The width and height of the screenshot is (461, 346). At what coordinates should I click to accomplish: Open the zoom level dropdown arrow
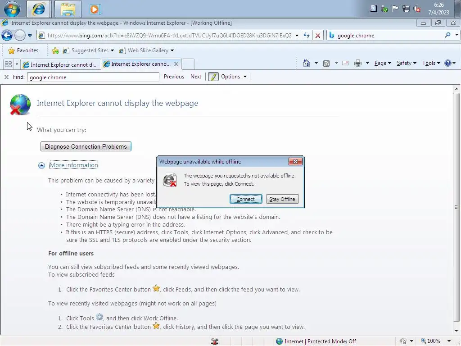pyautogui.click(x=449, y=341)
